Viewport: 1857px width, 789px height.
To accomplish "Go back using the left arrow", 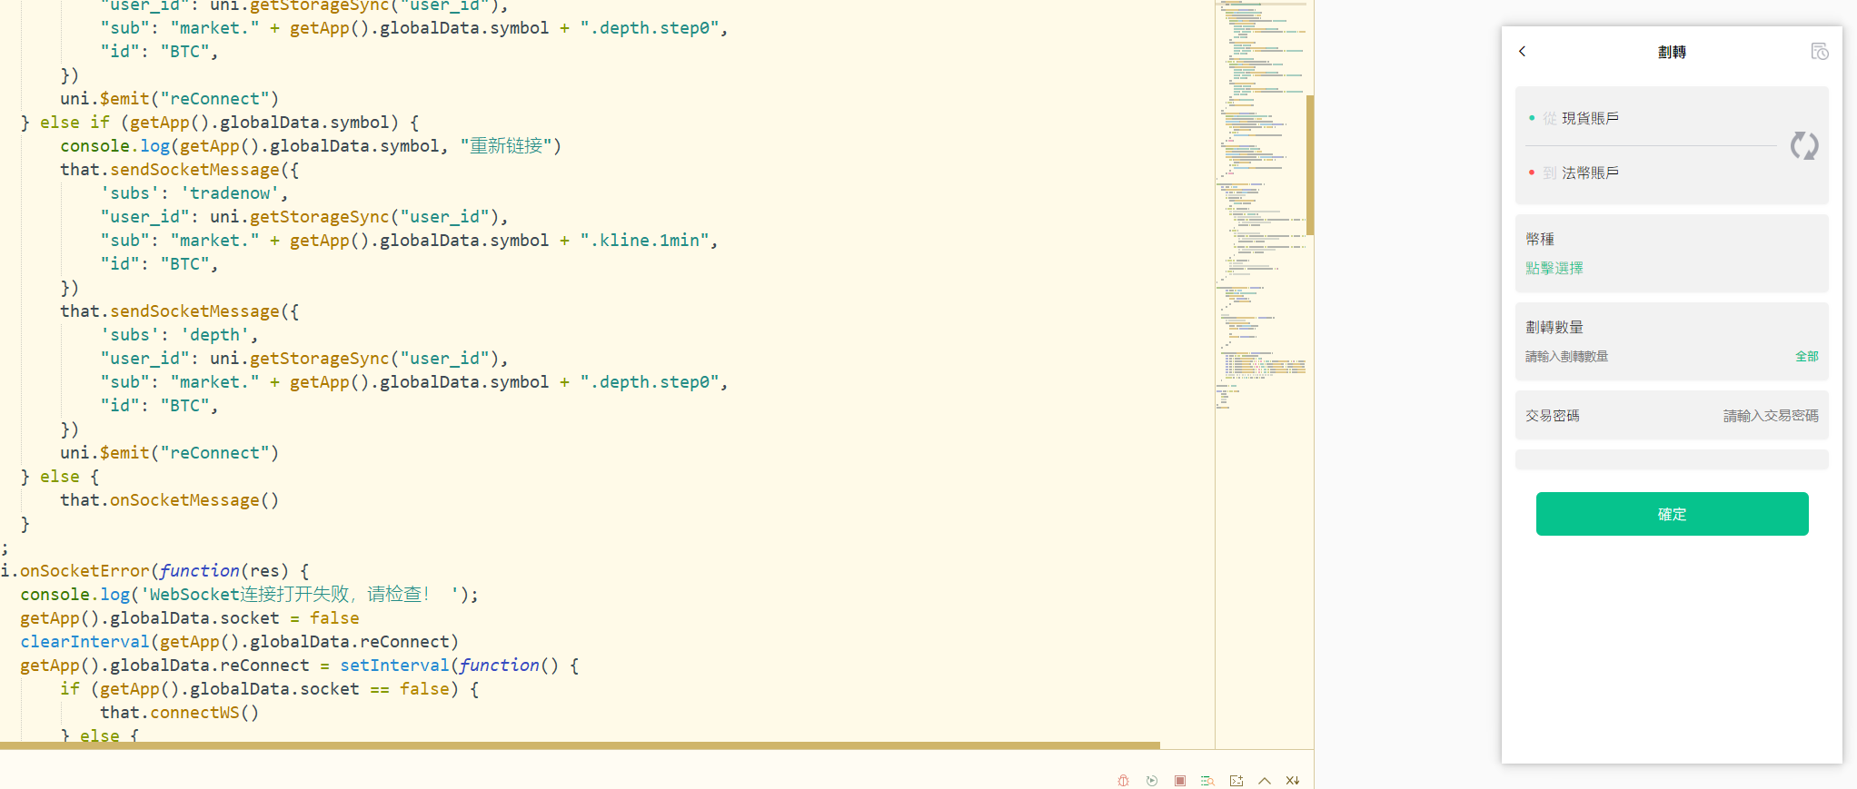I will (x=1523, y=52).
